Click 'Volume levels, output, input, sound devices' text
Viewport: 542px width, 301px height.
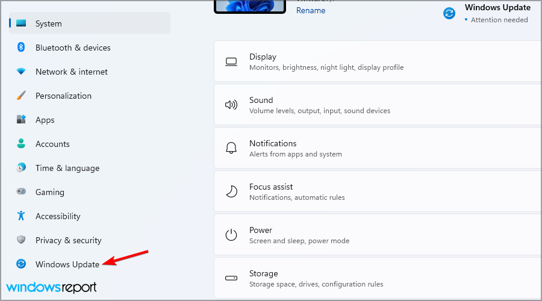tap(320, 111)
